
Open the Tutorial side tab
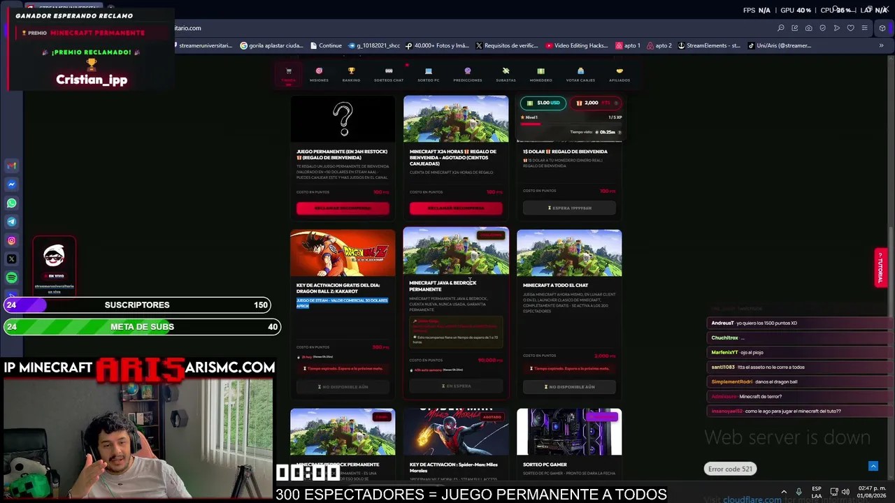click(x=881, y=267)
